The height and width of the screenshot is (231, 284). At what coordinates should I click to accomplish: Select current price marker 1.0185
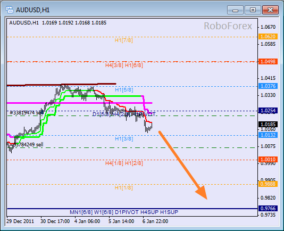tap(268, 125)
